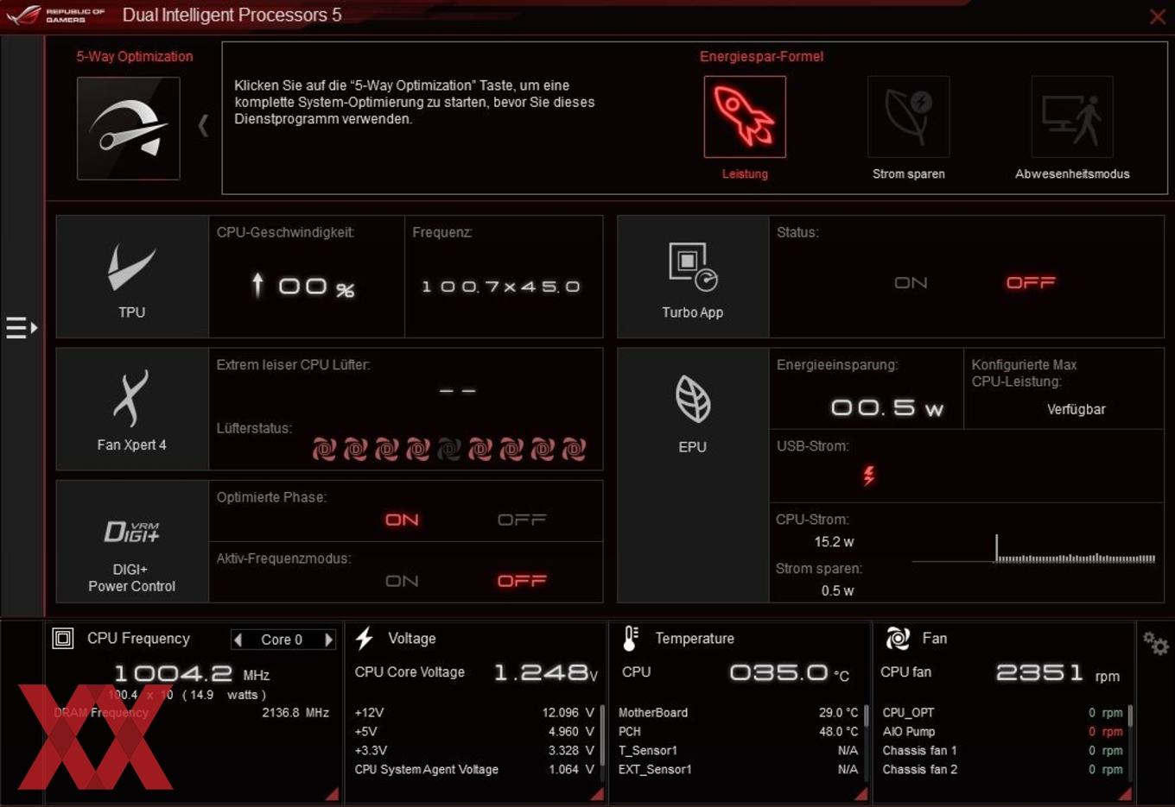Image resolution: width=1175 pixels, height=807 pixels.
Task: Click the CPU_OPT fan row
Action: pos(1003,713)
